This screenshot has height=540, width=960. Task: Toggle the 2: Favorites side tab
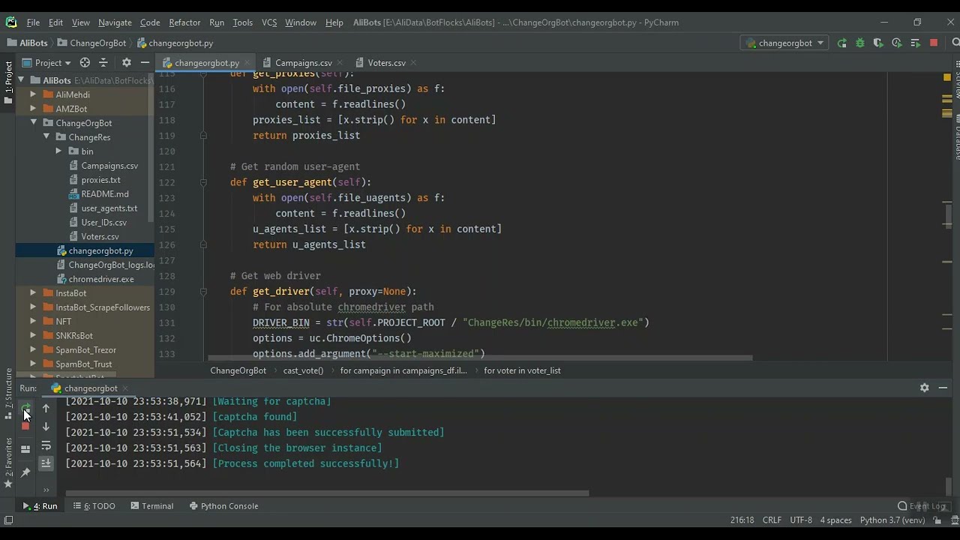[8, 463]
